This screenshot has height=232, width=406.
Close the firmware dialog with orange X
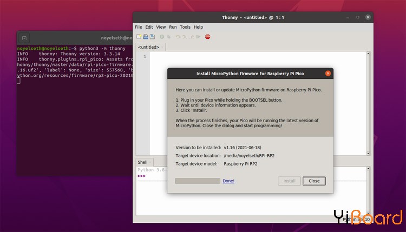point(328,73)
